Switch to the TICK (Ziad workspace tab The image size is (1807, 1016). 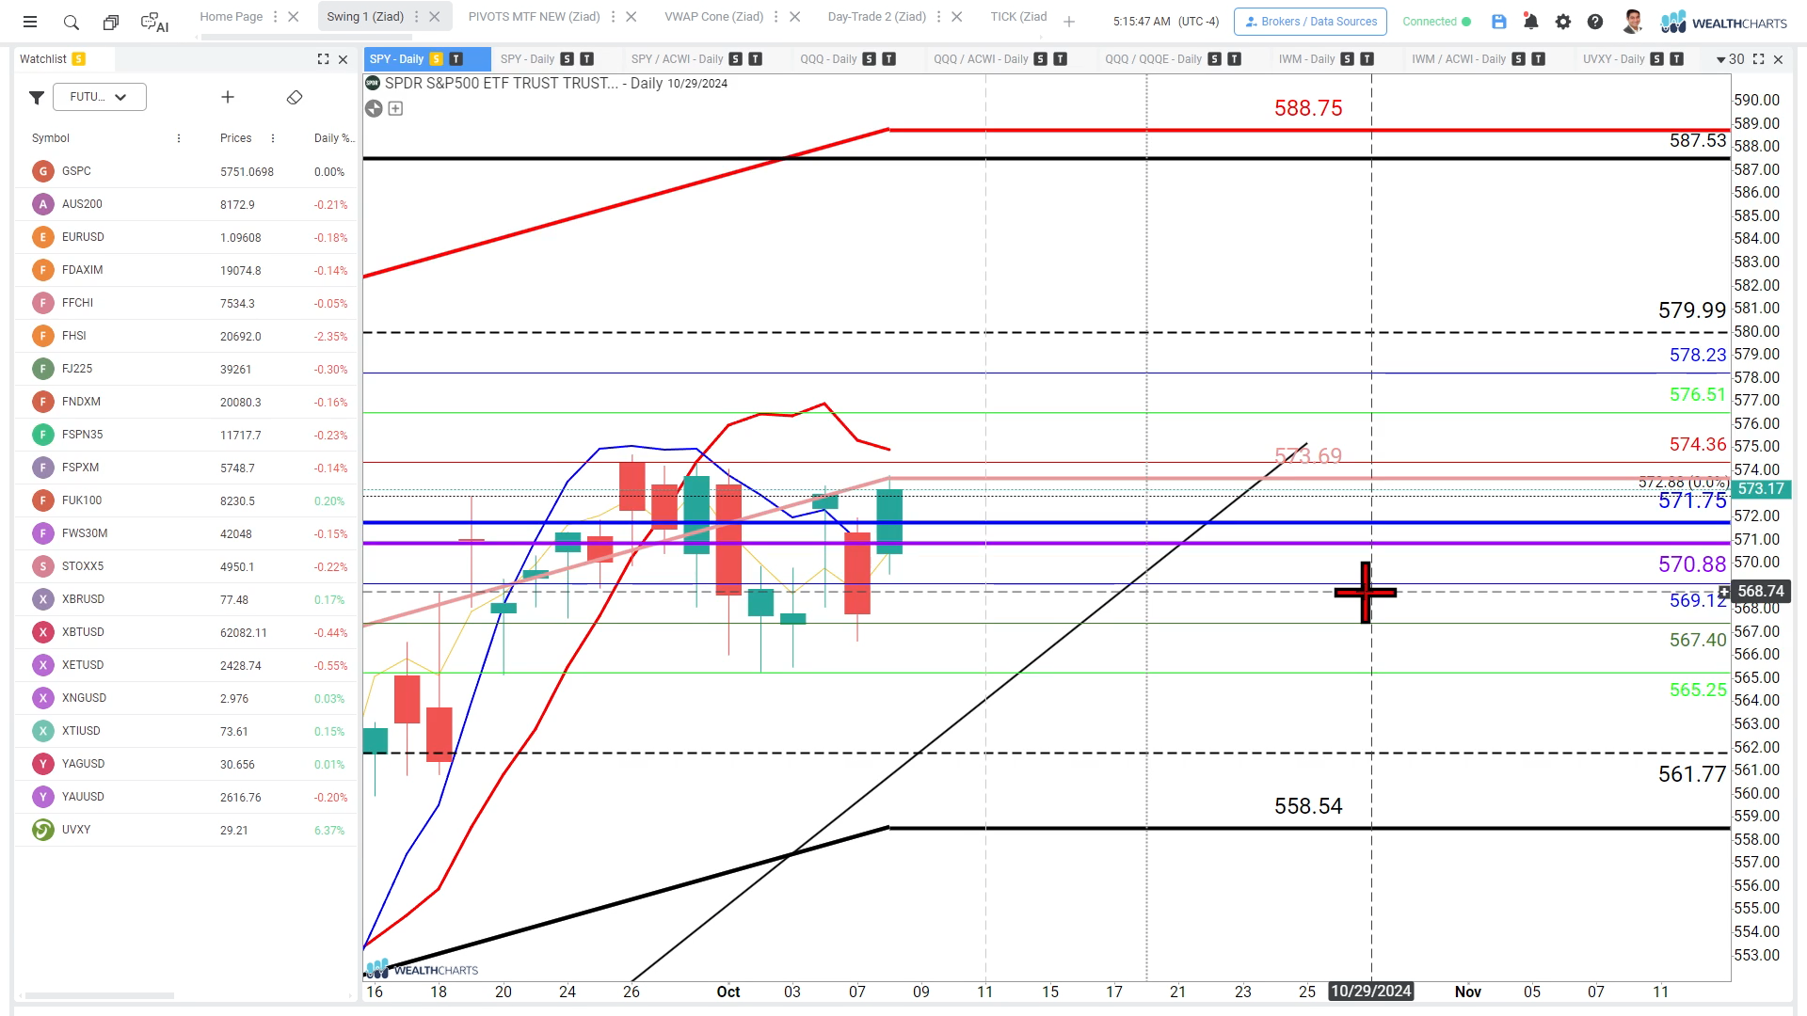(x=1018, y=17)
